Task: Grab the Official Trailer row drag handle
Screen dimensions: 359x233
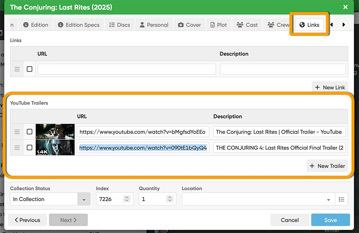Action: (17, 132)
